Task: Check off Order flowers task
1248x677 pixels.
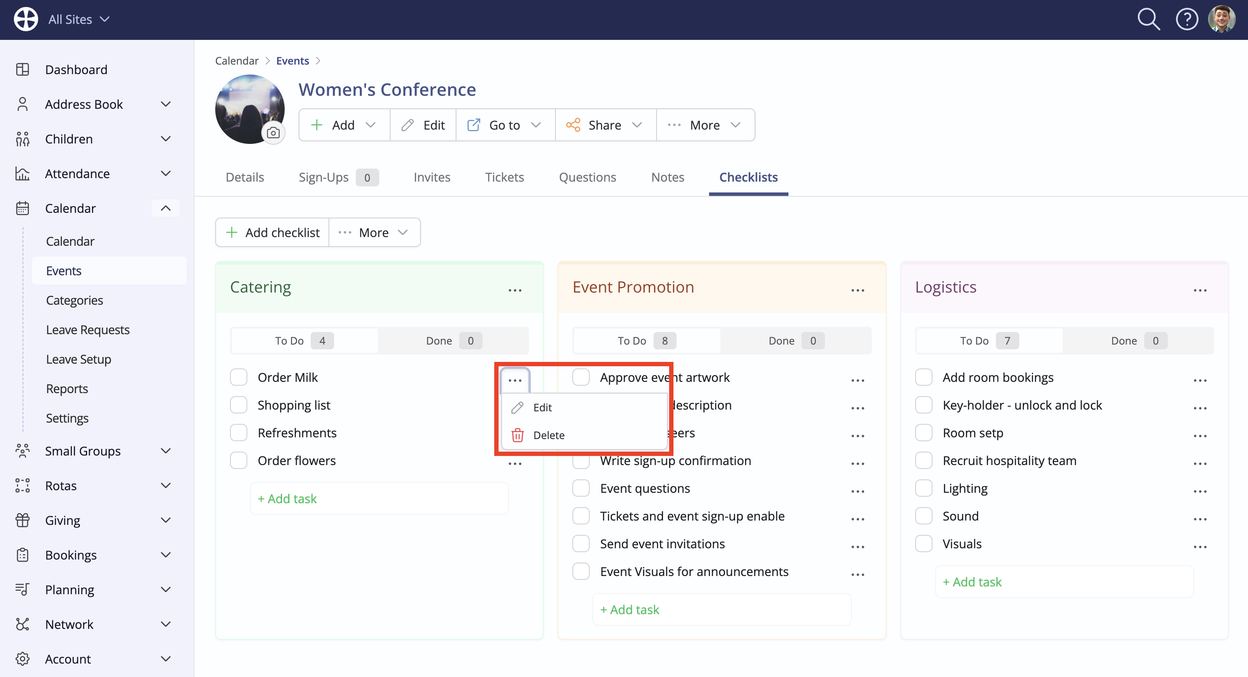Action: tap(238, 460)
